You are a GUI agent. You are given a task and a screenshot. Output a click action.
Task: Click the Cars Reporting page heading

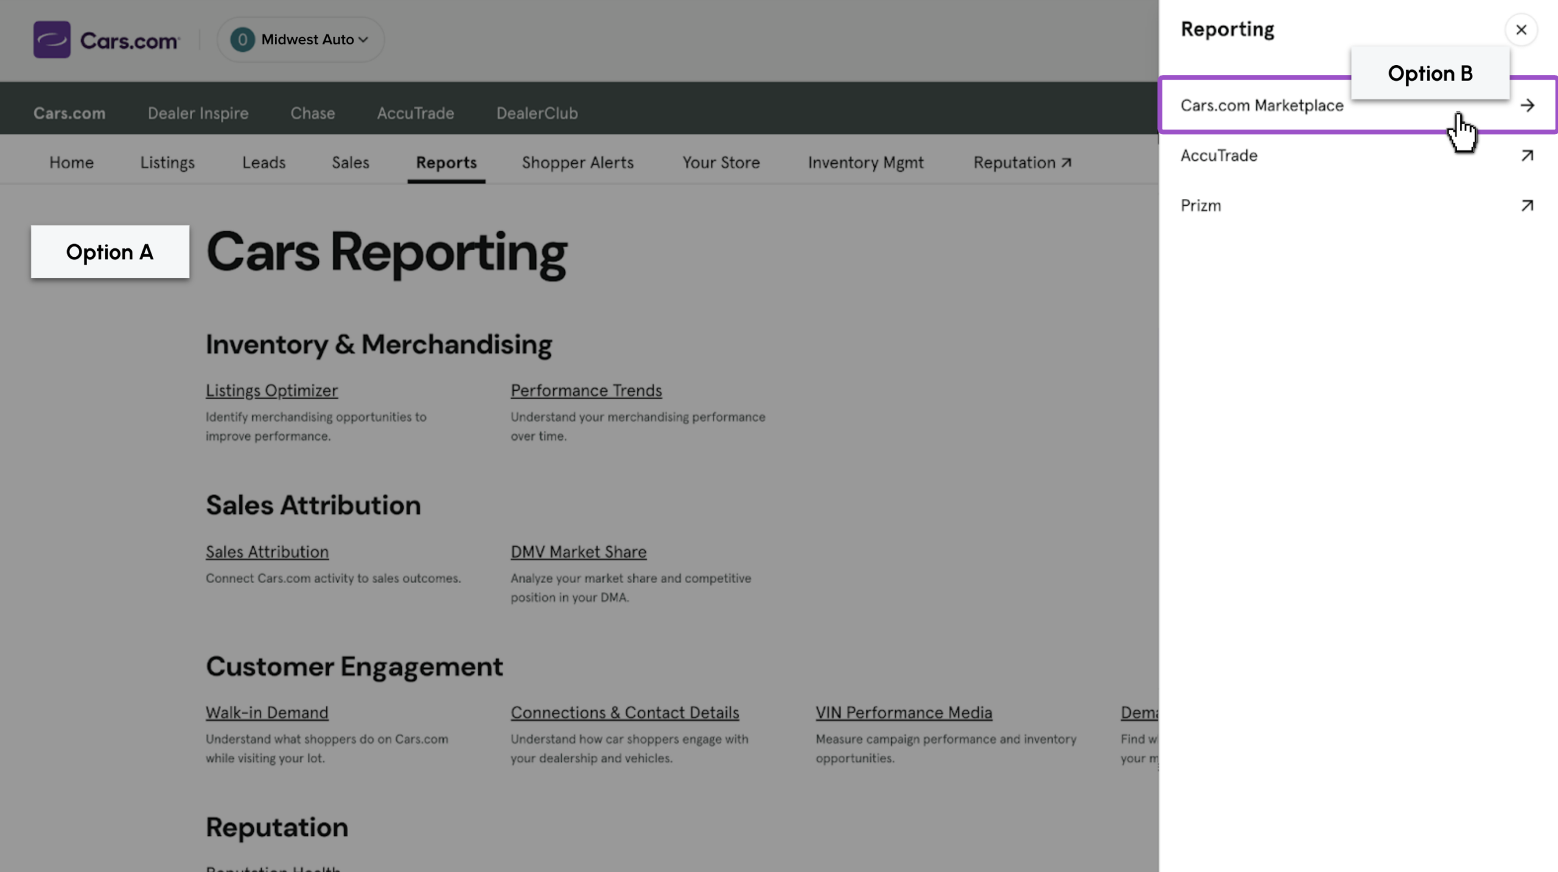tap(386, 253)
